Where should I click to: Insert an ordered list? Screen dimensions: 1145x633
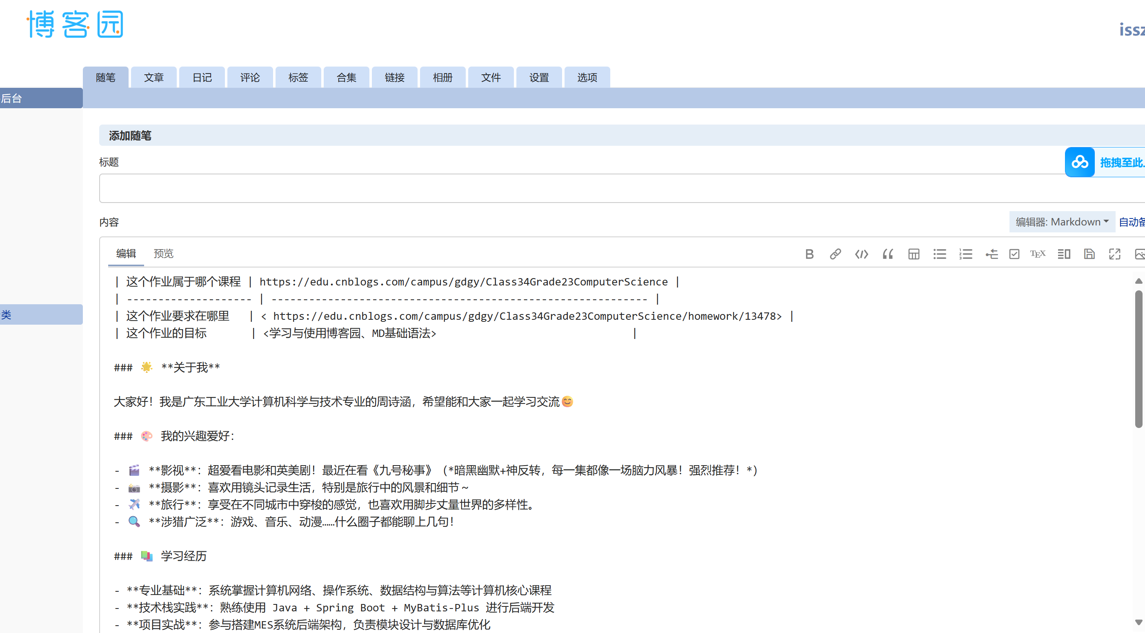[966, 254]
